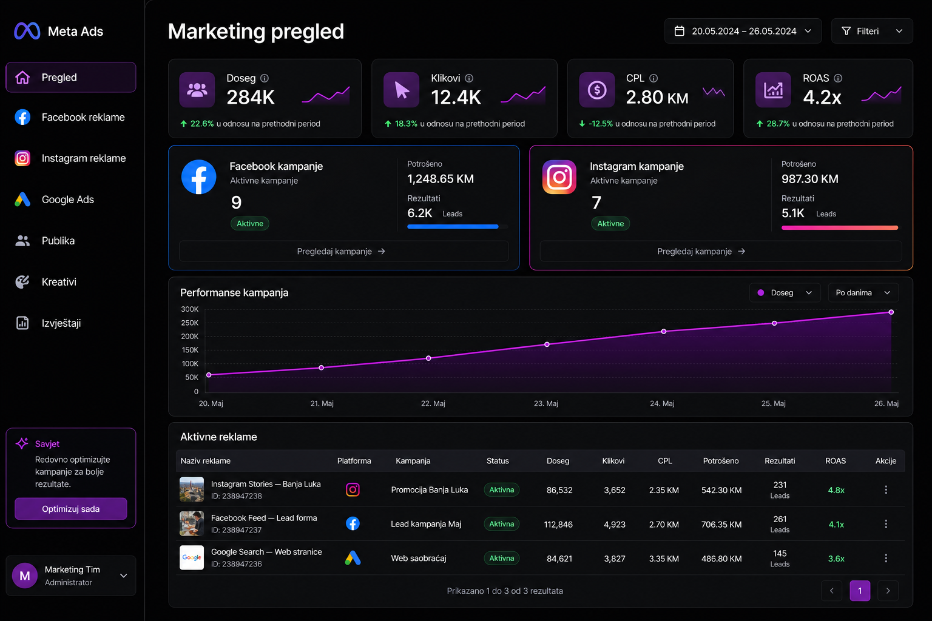Click the funnel icon next to Filteri
932x621 pixels.
pos(846,31)
